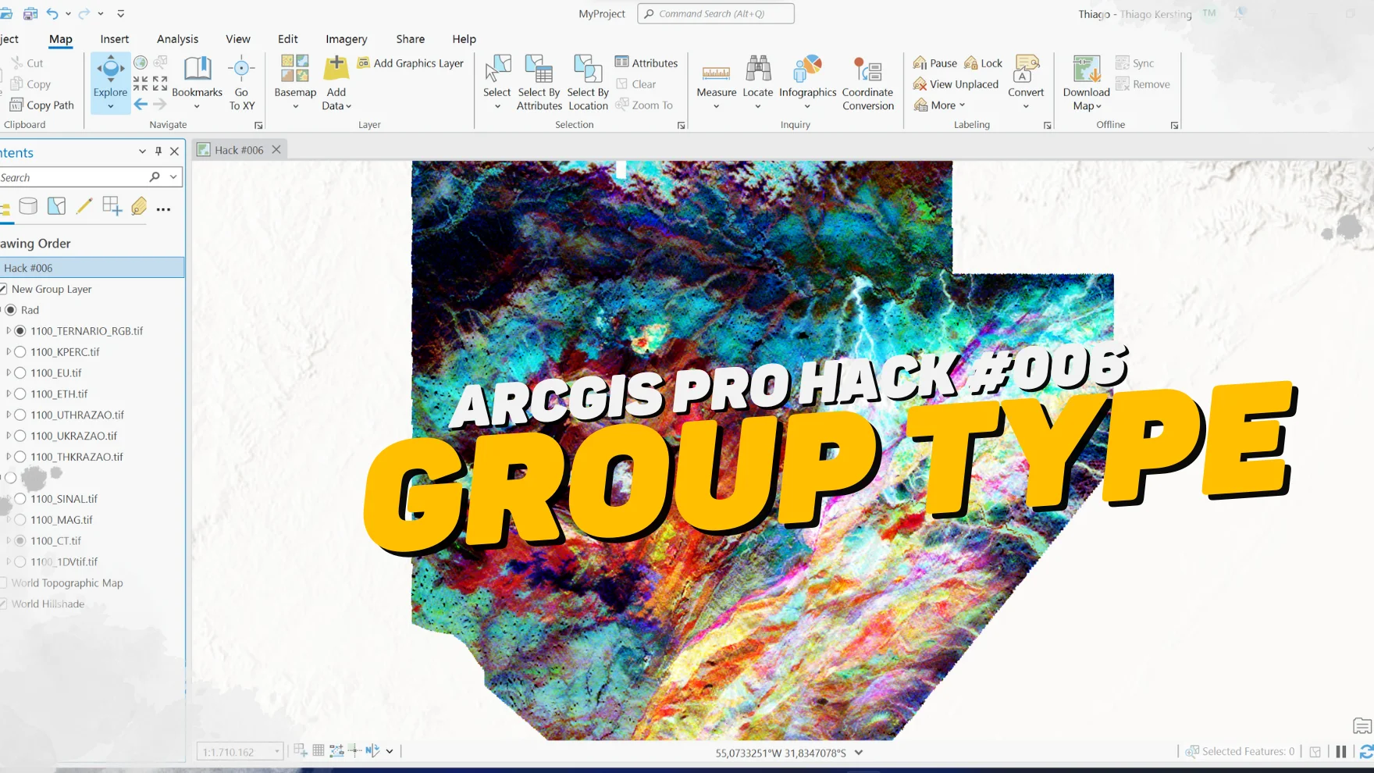1374x773 pixels.
Task: Switch Contents to List By Data Source
Action: [28, 207]
